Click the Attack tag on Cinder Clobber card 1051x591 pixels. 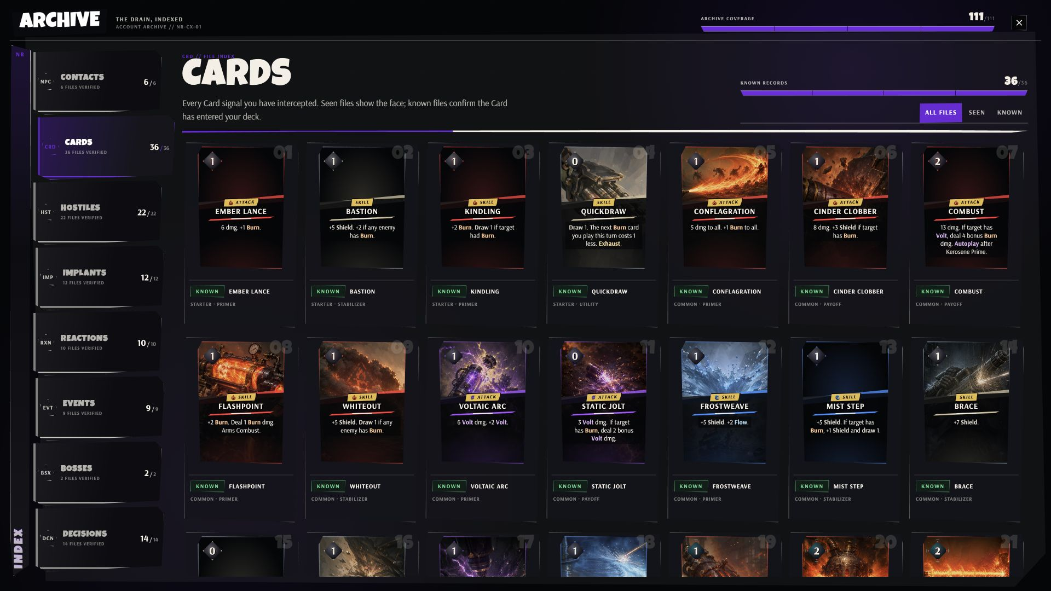click(x=845, y=202)
